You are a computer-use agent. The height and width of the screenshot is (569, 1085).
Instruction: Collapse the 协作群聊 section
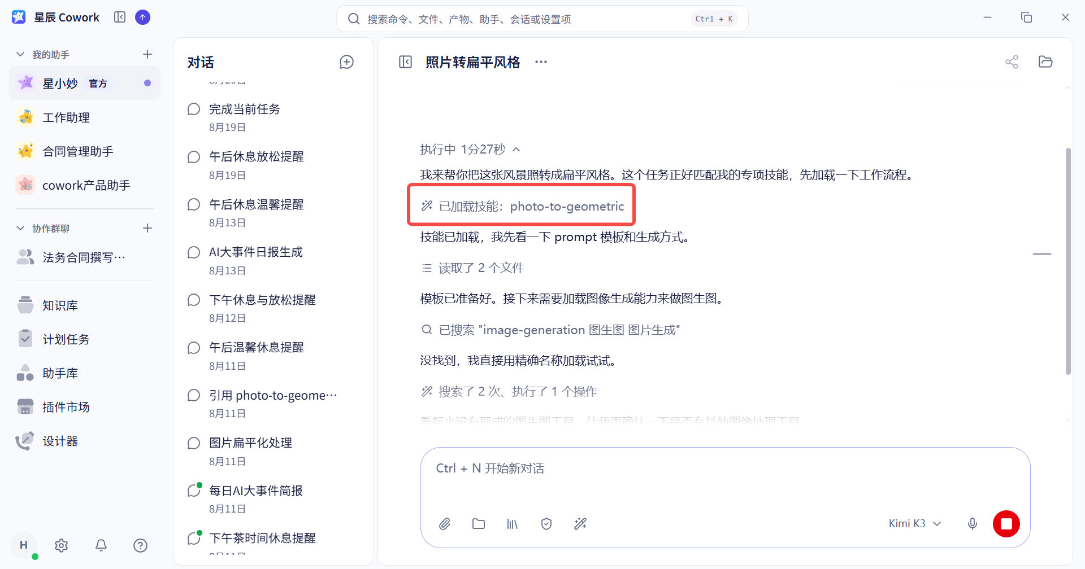tap(20, 228)
